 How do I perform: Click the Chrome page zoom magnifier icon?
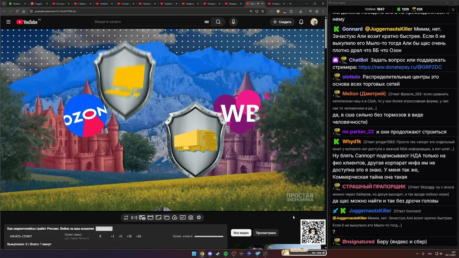point(251,11)
